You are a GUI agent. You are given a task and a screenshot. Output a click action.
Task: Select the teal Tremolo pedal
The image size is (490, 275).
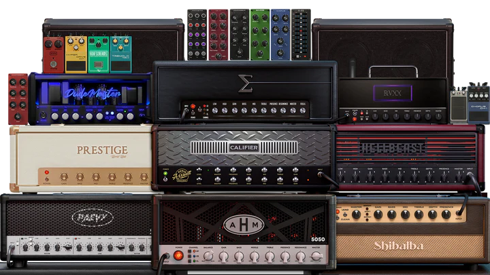121,54
